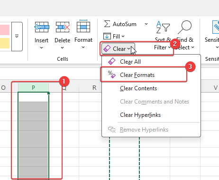Viewport: 219px width, 180px height.
Task: Open the Format dropdown arrow
Action: (x=83, y=47)
